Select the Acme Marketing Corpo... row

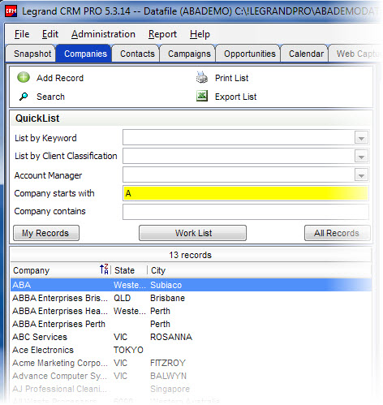point(191,363)
